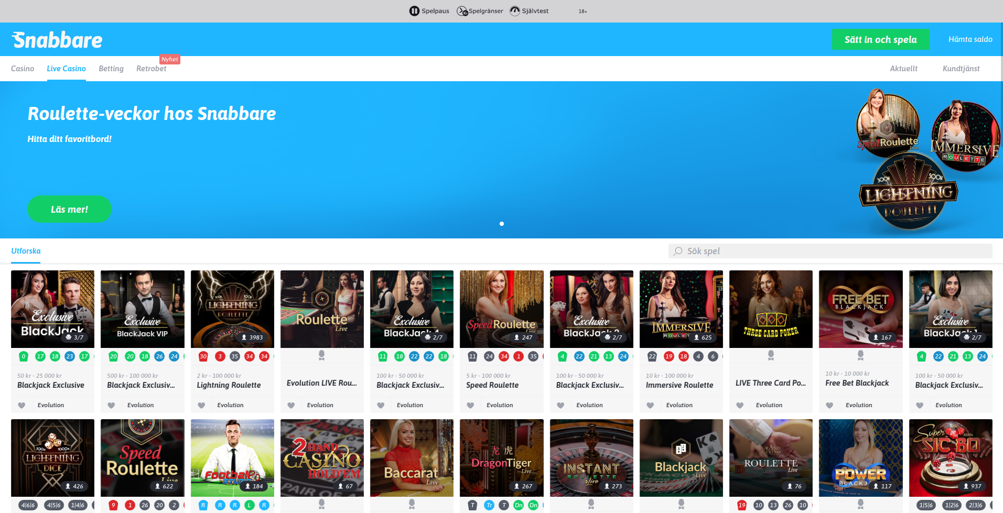Favorite Blackjack Exclusive with heart icon
Viewport: 1003px width, 513px height.
pos(21,405)
